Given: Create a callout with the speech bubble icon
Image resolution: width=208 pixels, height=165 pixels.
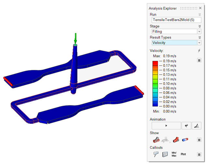Looking at the screenshot, I should [156, 154].
